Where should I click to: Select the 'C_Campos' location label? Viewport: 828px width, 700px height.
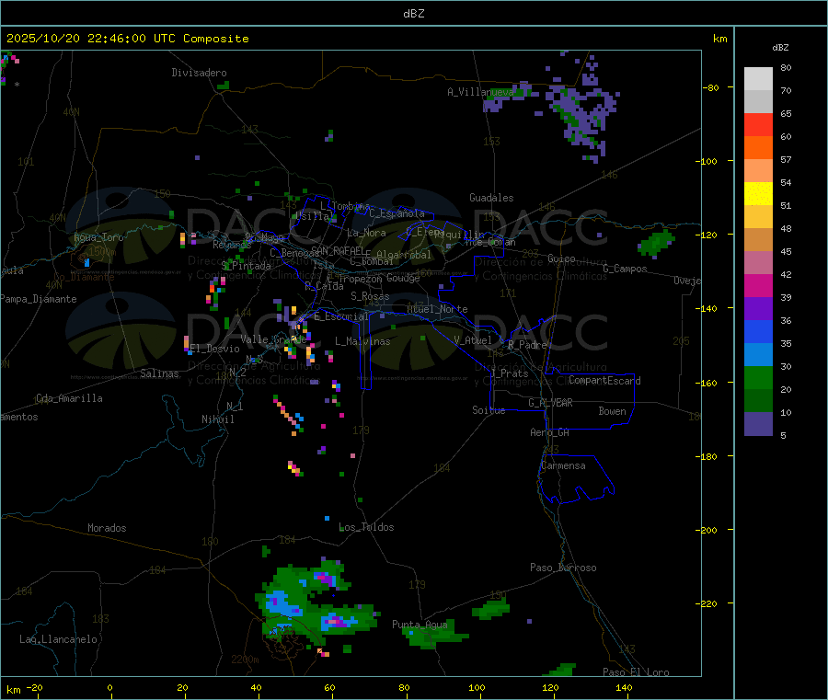click(625, 269)
